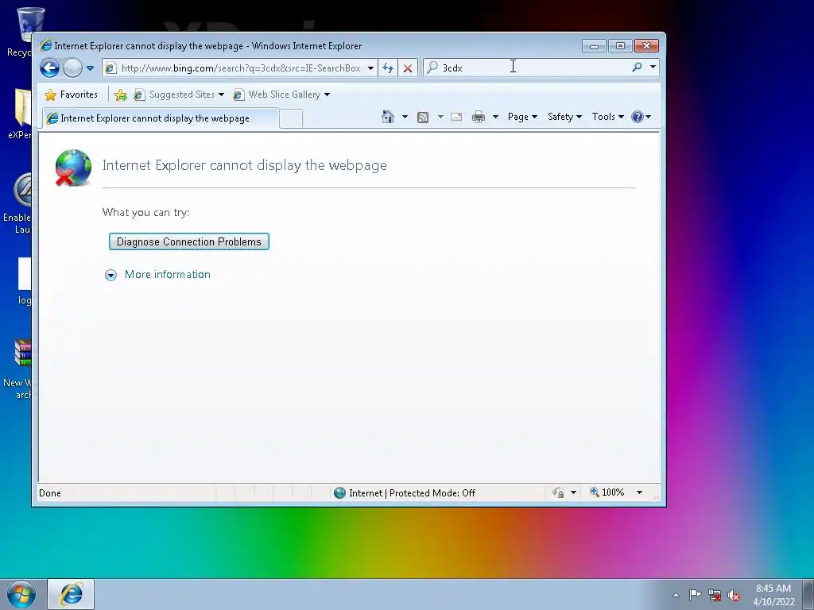The image size is (814, 610).
Task: Expand the Print options dropdown arrow
Action: 495,117
